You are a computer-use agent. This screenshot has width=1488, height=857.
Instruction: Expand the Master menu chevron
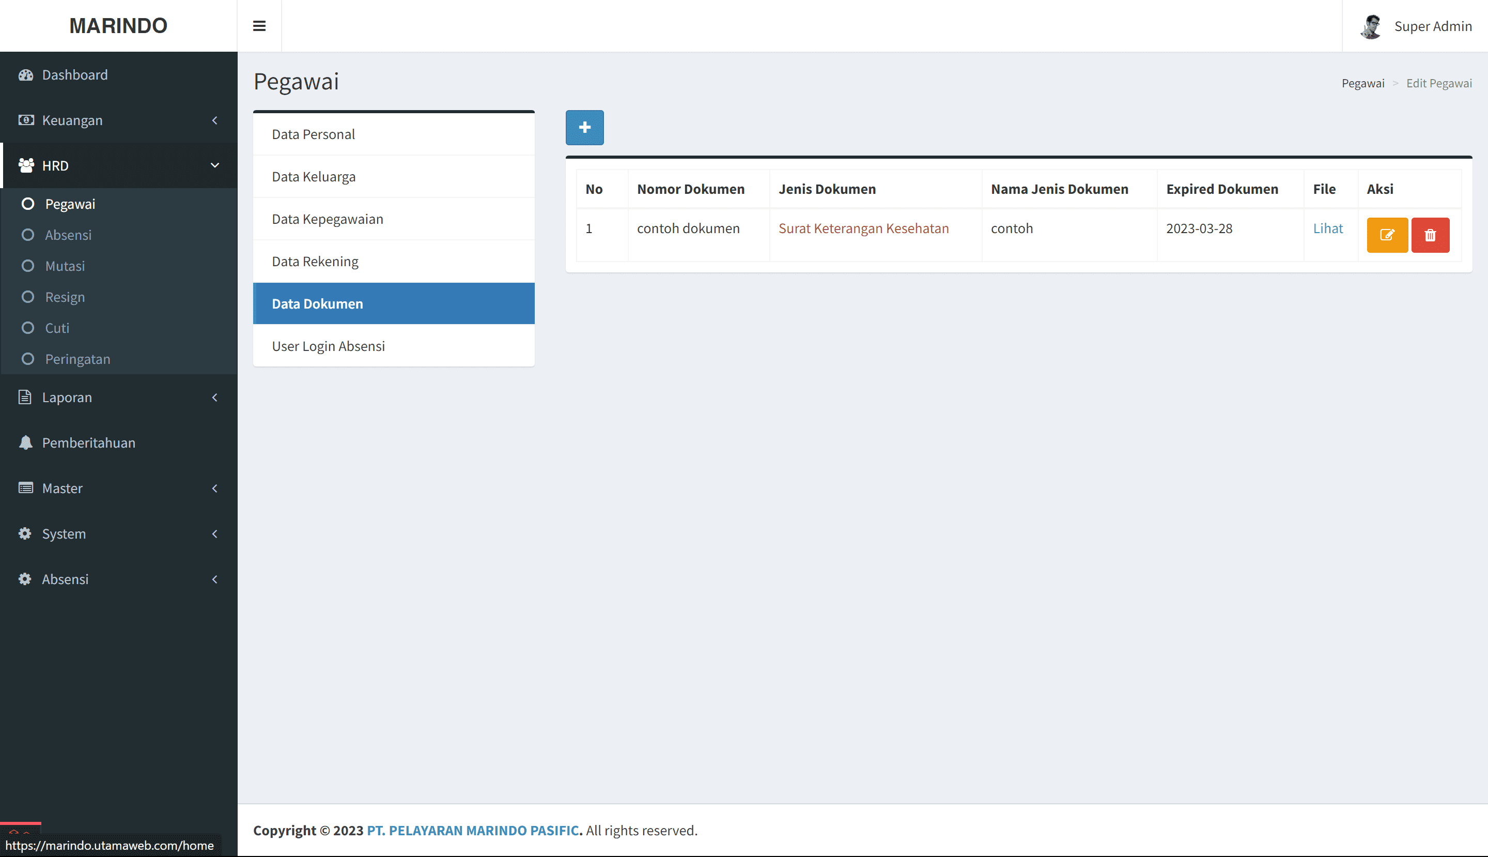tap(215, 488)
